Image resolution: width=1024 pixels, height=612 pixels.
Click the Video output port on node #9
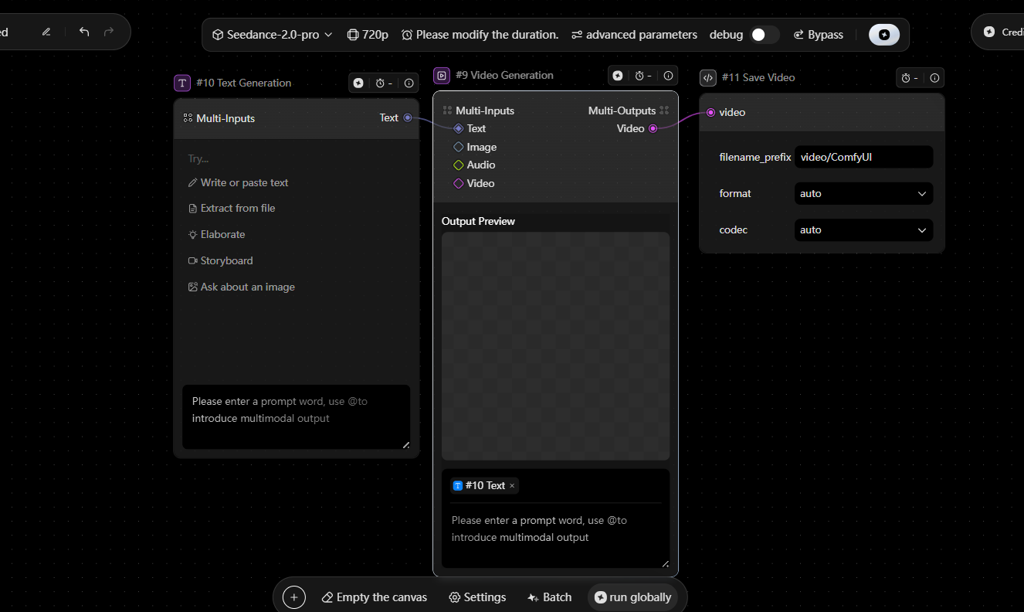[x=653, y=128]
